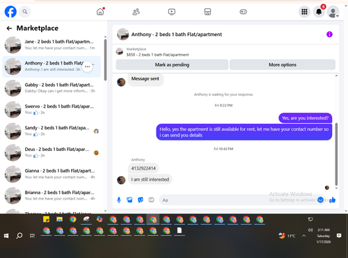348x258 pixels.
Task: Click the 11°C weather widget
Action: 287,236
